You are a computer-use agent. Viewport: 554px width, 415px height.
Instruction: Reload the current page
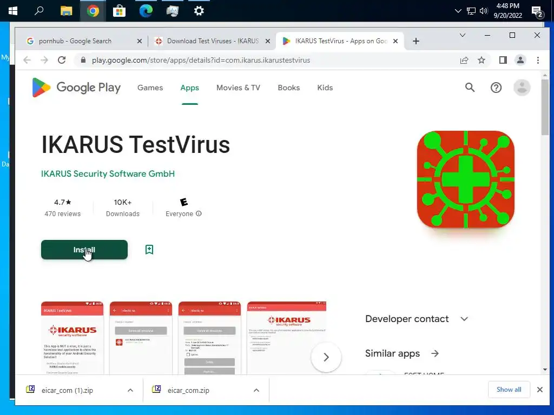click(x=62, y=60)
